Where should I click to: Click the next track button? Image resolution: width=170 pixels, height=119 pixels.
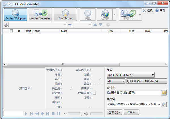[48, 114]
